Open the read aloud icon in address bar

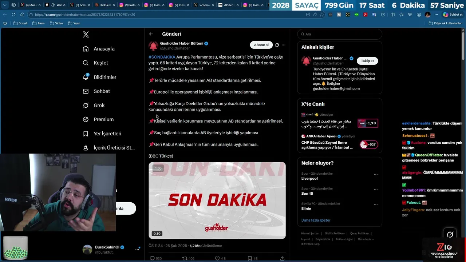315,15
